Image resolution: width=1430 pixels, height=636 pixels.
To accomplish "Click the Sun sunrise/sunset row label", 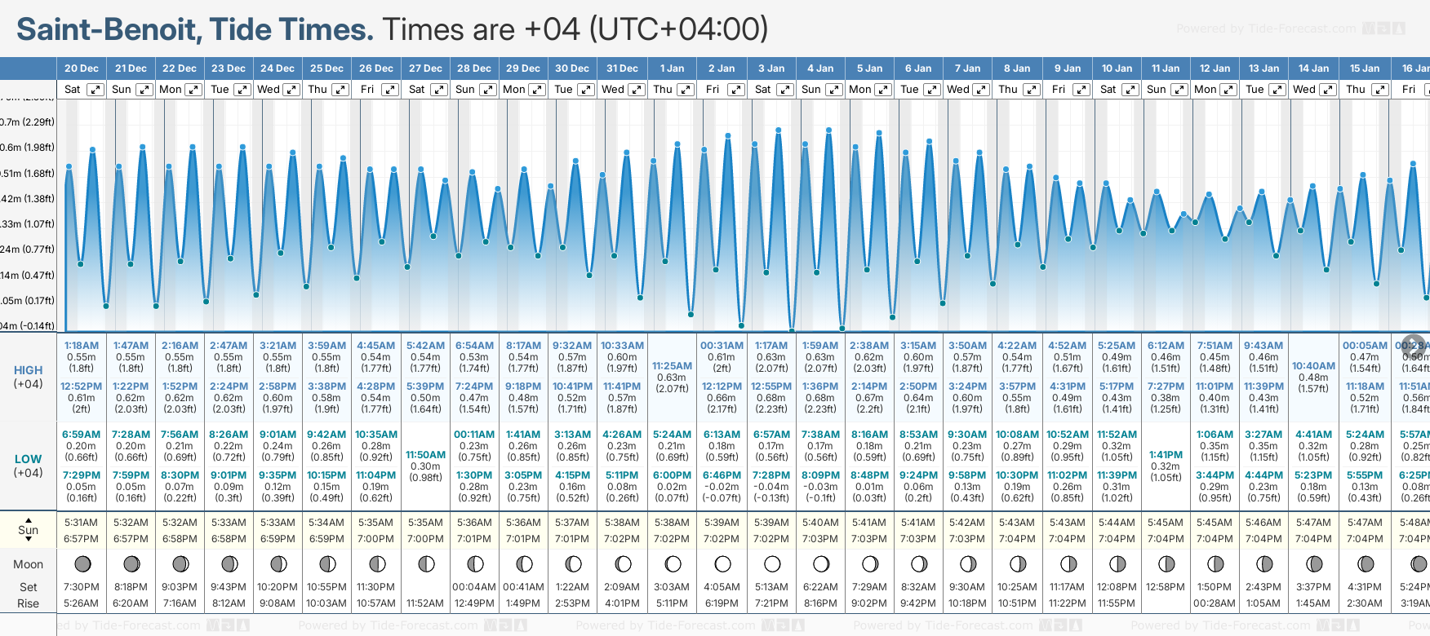I will pyautogui.click(x=29, y=530).
